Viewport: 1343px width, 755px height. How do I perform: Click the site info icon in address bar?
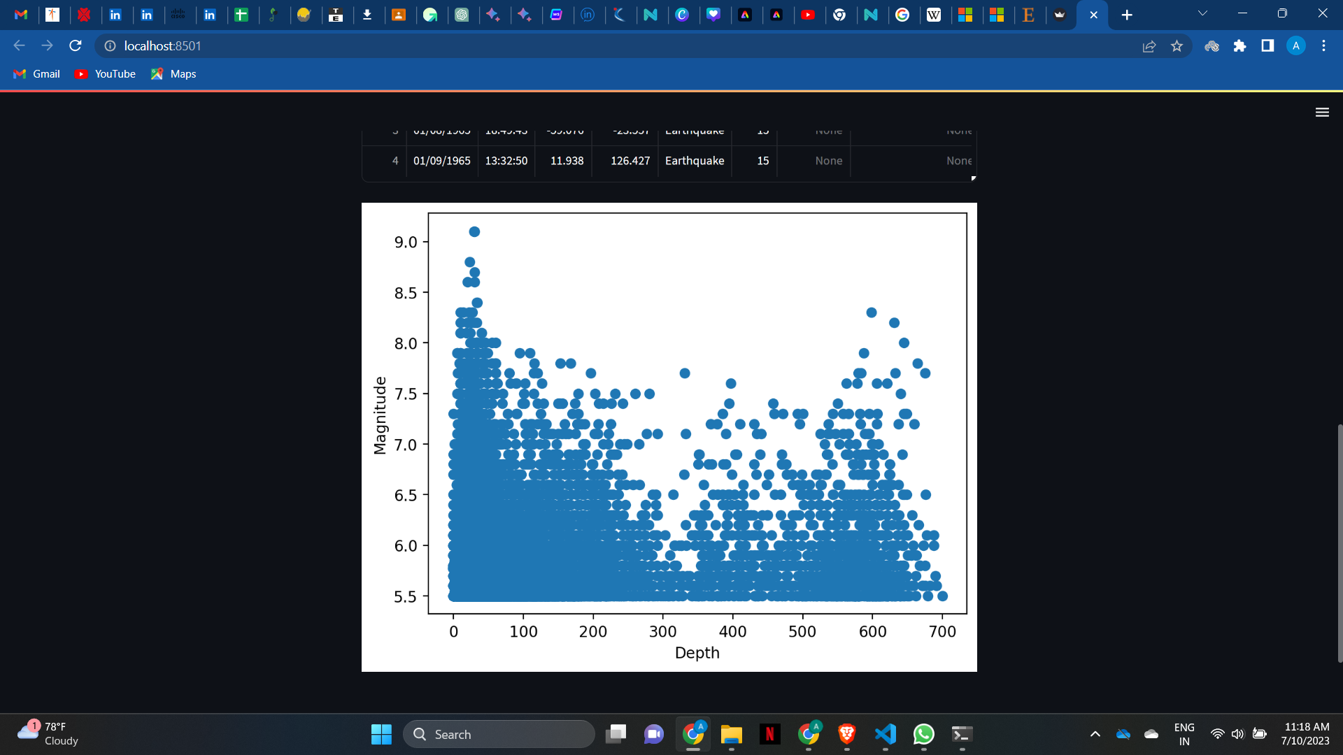tap(109, 46)
